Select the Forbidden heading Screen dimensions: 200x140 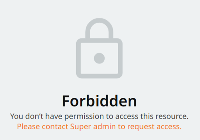99,101
